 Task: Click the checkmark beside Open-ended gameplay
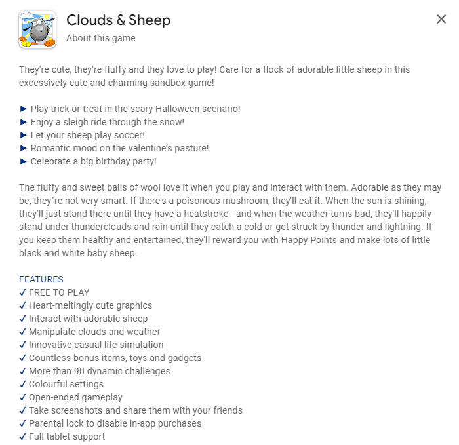[22, 397]
